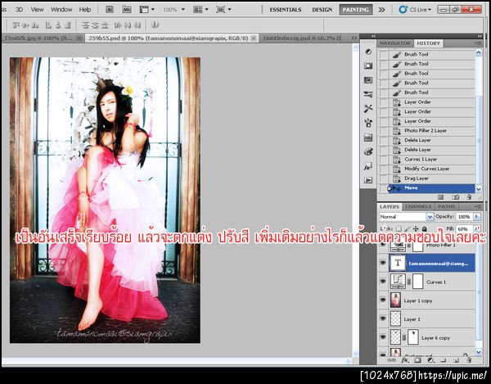
Task: Hide the tamamonomaai text layer
Action: (x=383, y=263)
